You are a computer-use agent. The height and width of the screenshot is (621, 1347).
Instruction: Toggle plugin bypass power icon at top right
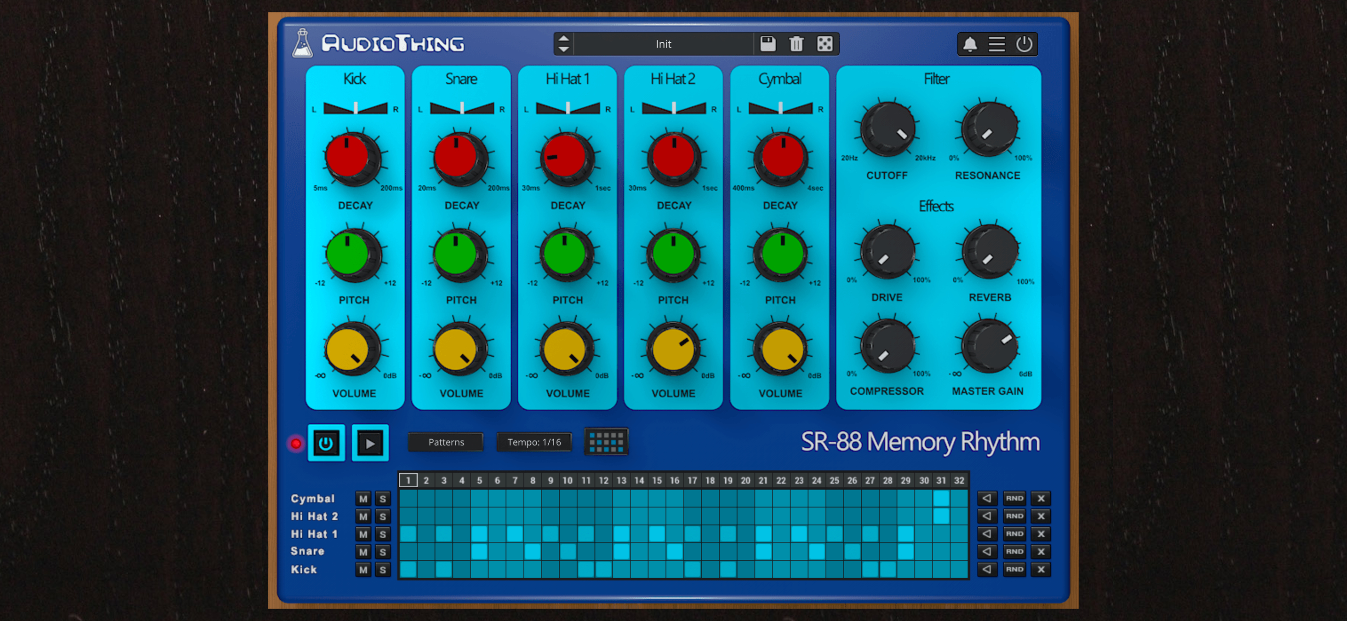(1024, 44)
